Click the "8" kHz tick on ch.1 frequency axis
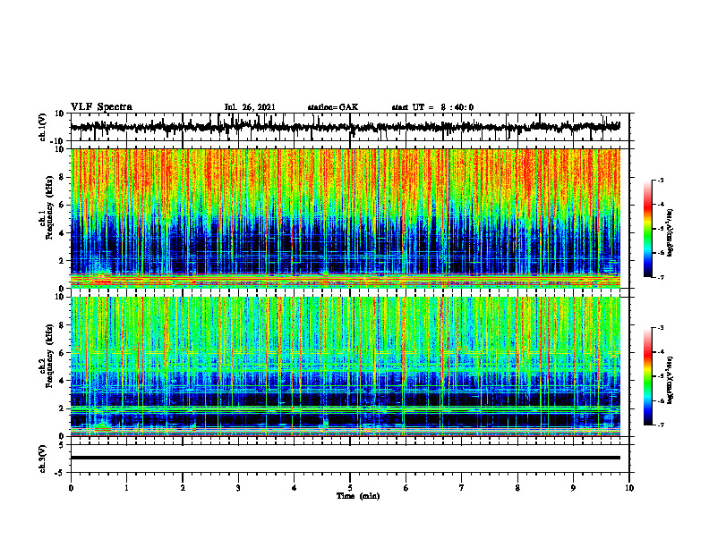 pos(63,177)
